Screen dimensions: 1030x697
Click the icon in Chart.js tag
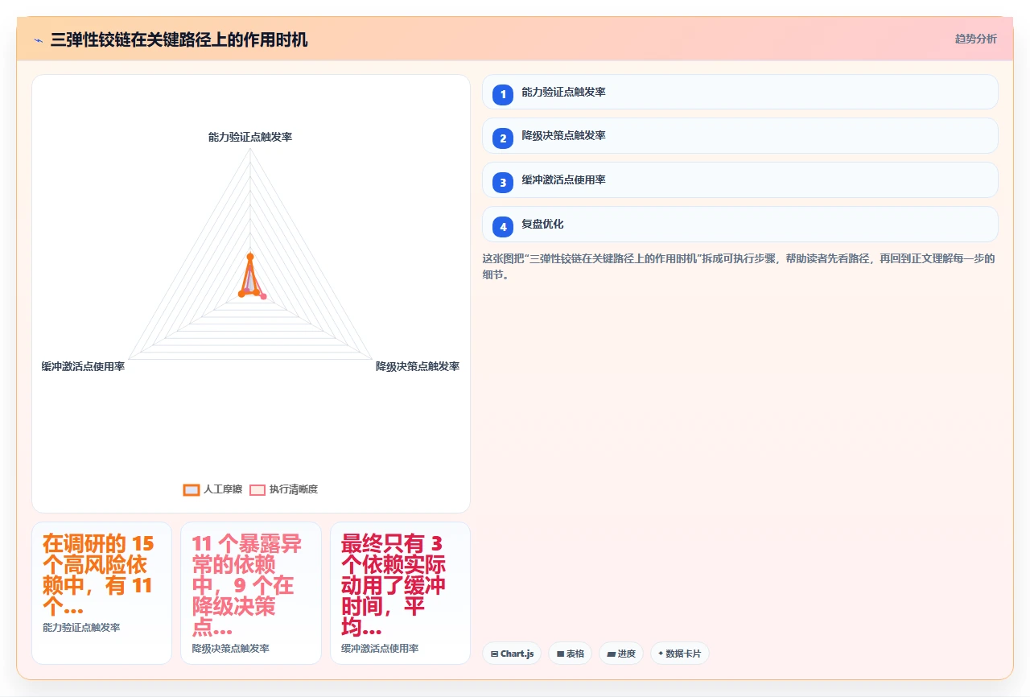point(494,654)
